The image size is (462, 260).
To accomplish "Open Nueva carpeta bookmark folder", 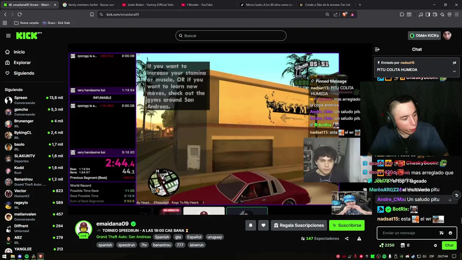I will (x=26, y=23).
